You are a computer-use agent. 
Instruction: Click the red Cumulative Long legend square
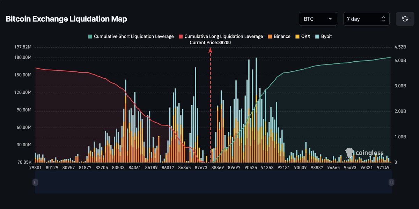click(181, 37)
